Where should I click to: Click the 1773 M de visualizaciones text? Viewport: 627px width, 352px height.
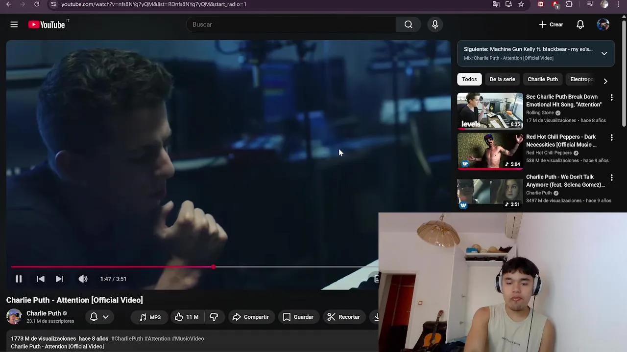[43, 338]
